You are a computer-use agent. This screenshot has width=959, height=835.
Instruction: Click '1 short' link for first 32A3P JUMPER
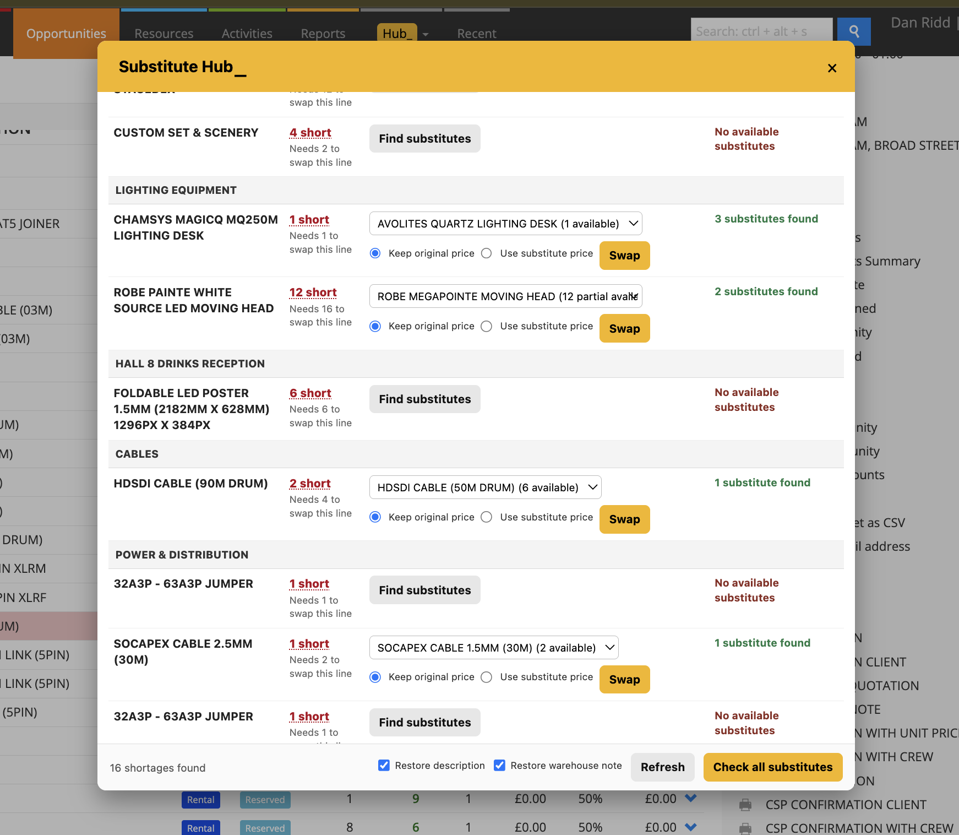coord(309,584)
